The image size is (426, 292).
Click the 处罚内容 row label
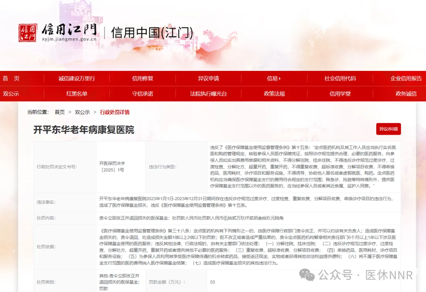click(46, 218)
